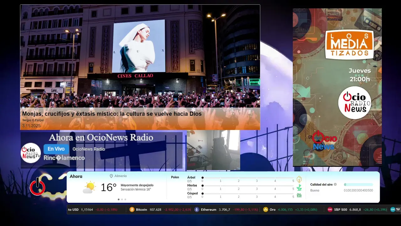Click the 'Buena' air quality status
The width and height of the screenshot is (401, 226).
coord(315,191)
